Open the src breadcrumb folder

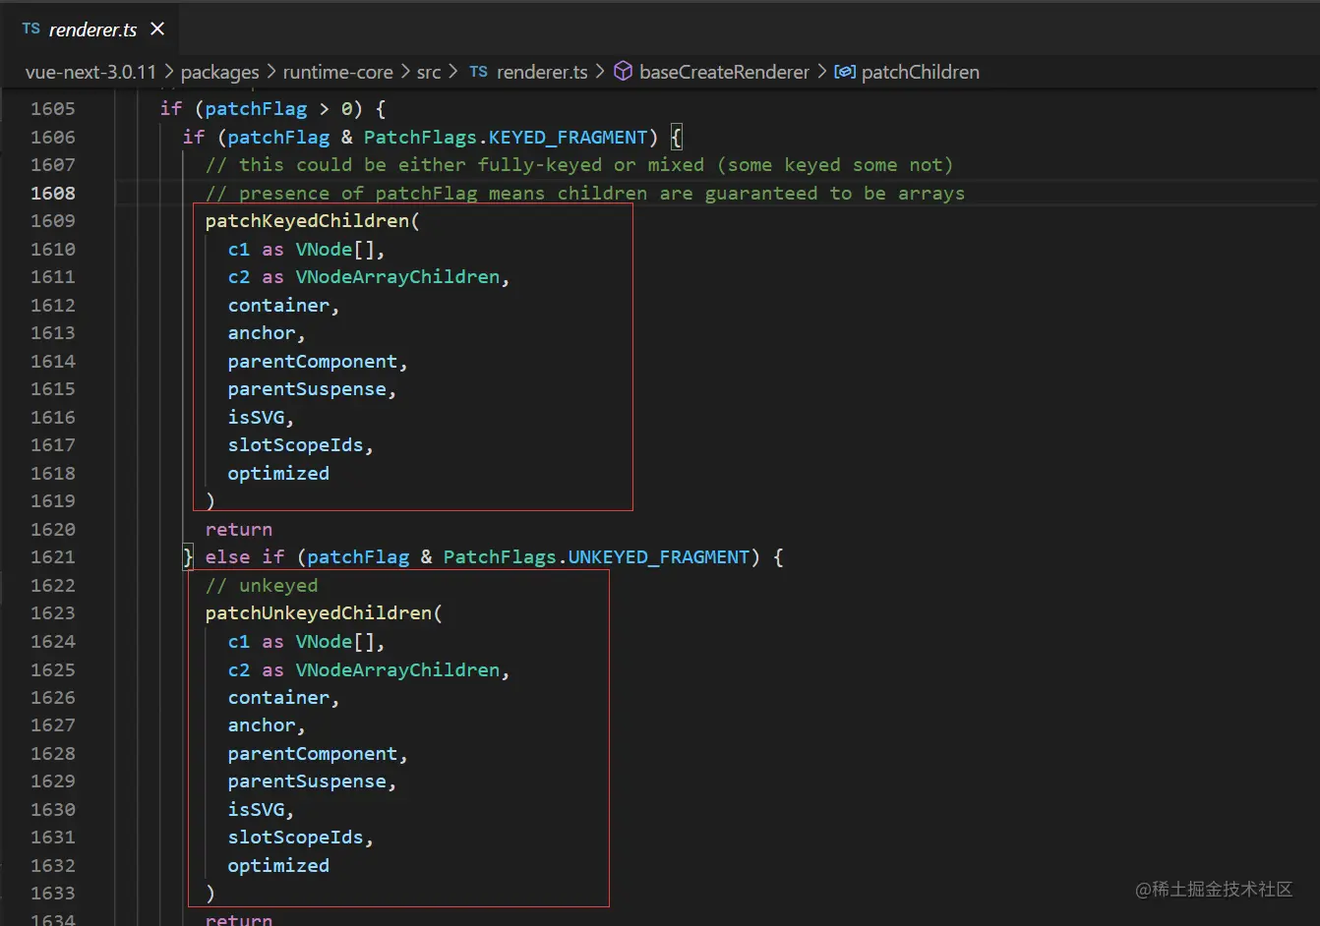click(429, 72)
